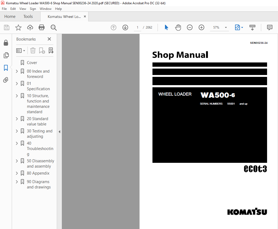The image size is (278, 229).
Task: Jump to 90 Diagrams and drawings
Action: pyautogui.click(x=39, y=184)
